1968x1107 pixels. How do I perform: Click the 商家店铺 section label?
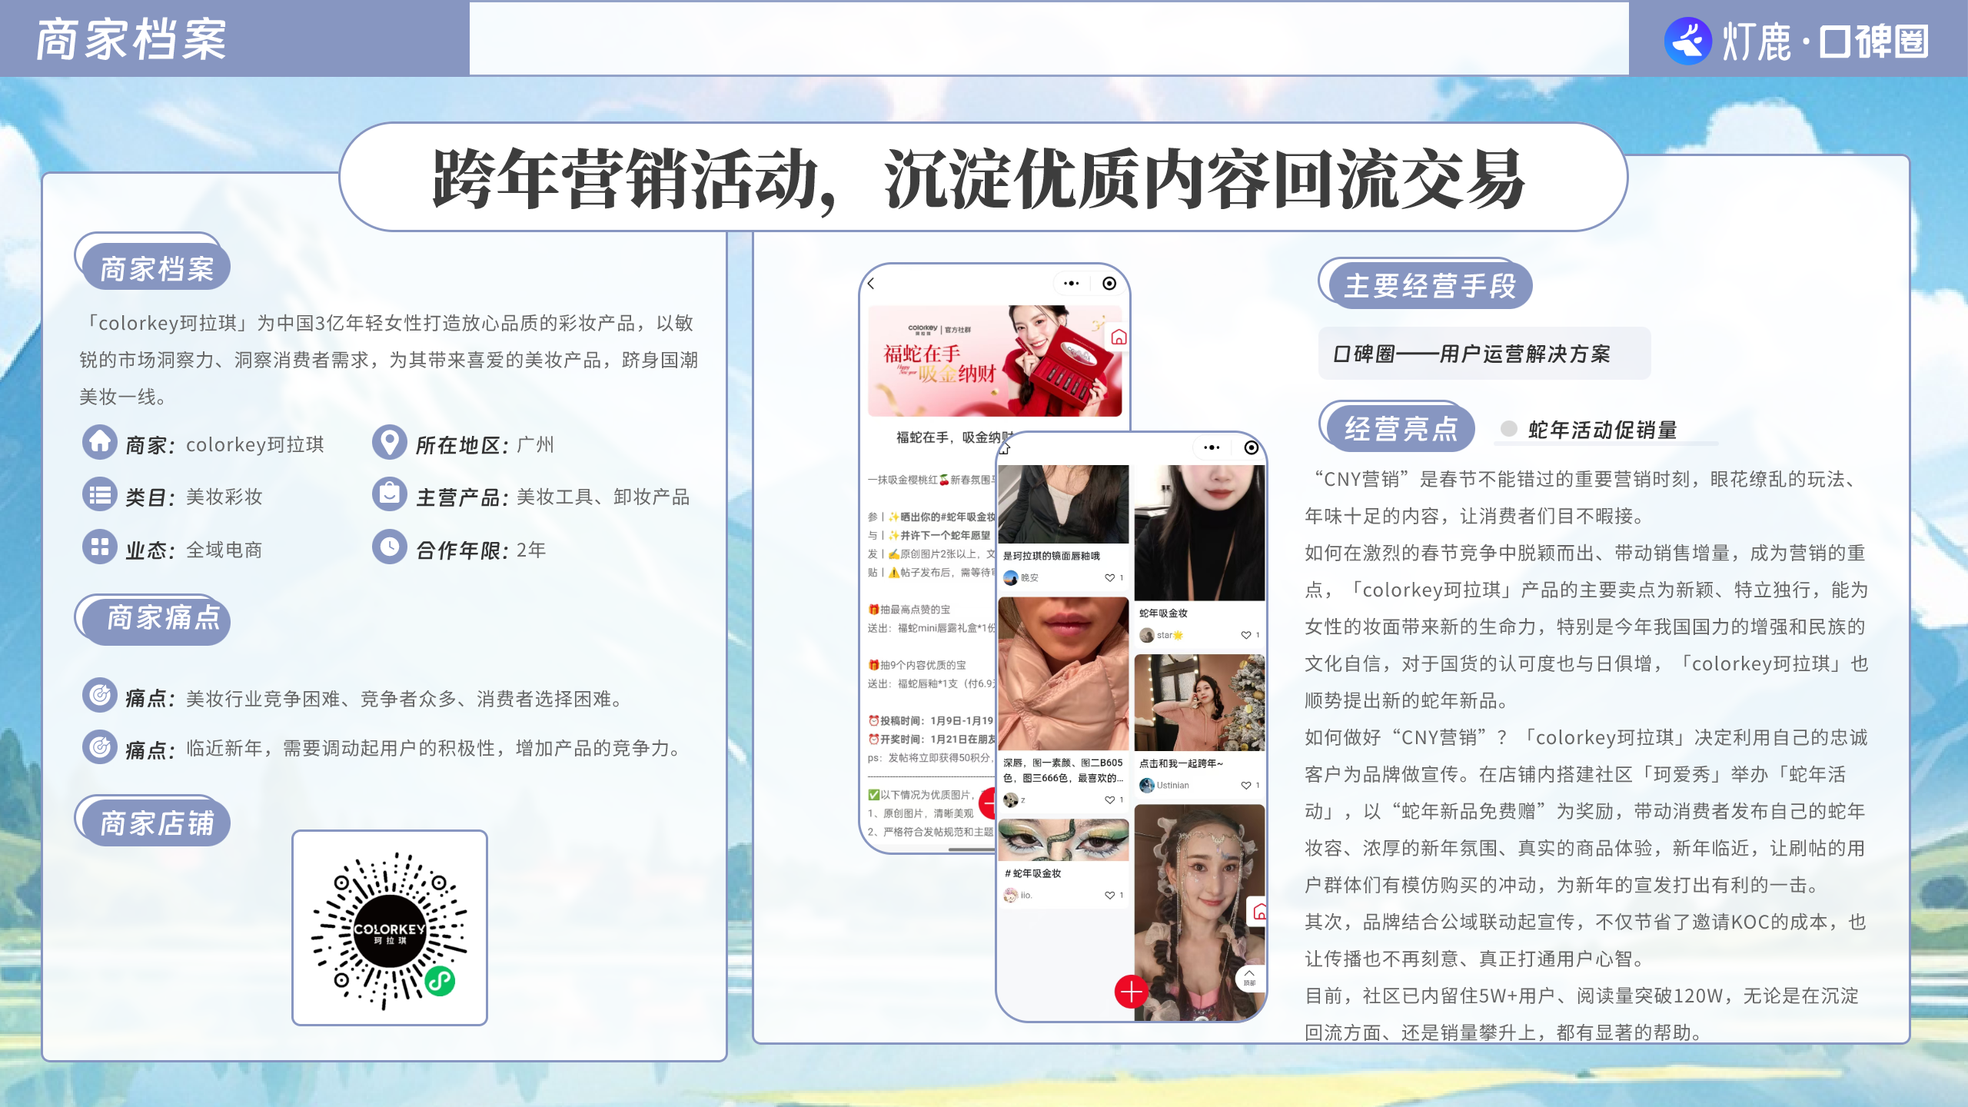(157, 823)
